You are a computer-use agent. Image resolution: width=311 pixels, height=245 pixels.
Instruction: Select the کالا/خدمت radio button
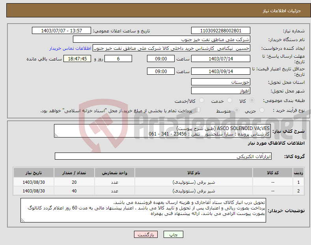[x=201, y=100]
